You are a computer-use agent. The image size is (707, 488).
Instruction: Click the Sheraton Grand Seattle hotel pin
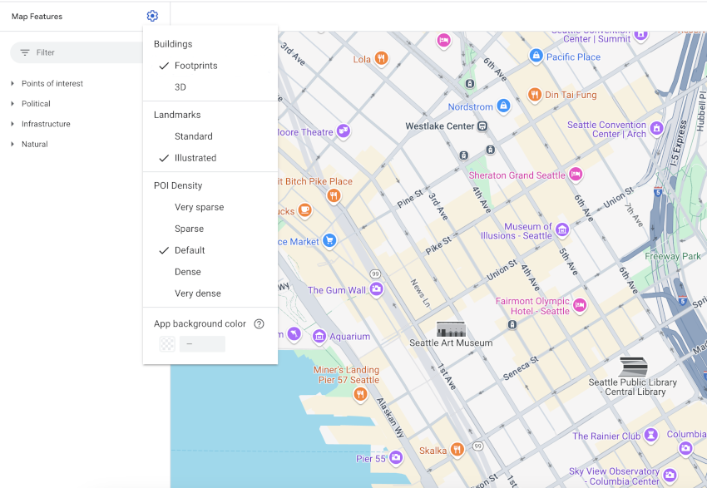pyautogui.click(x=576, y=174)
